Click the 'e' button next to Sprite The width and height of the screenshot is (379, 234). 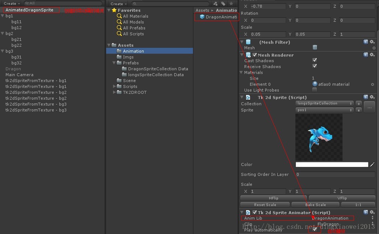[359, 110]
